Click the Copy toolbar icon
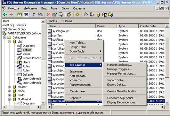170x116 pixels. pos(40,14)
